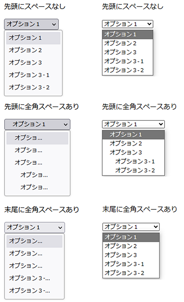The height and width of the screenshot is (302, 184).
Task: Select オプション2 in top-left rounded list
Action: coord(33,50)
